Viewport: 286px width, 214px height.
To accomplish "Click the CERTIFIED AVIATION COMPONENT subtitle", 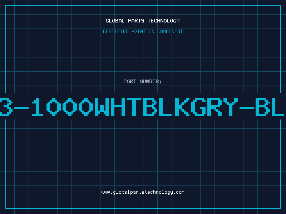I will (x=143, y=31).
